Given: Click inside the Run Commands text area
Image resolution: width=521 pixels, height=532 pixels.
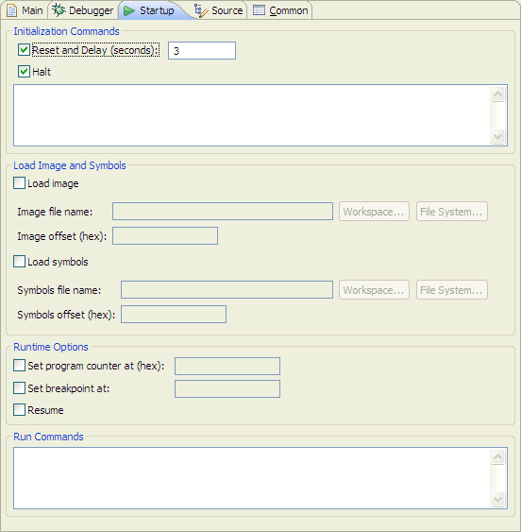Looking at the screenshot, I should click(251, 478).
